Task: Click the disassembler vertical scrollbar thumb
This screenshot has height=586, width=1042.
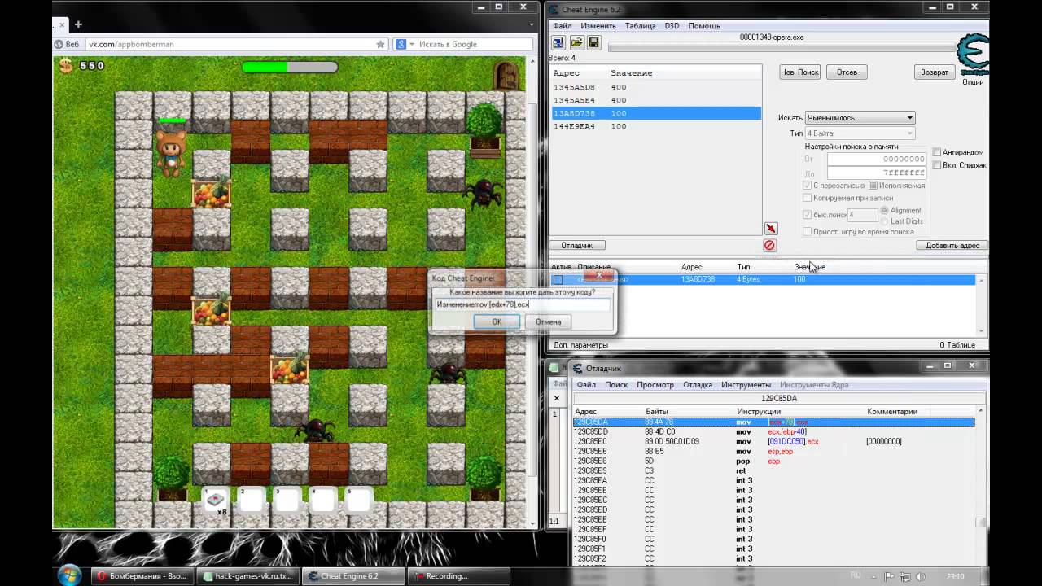Action: [980, 522]
